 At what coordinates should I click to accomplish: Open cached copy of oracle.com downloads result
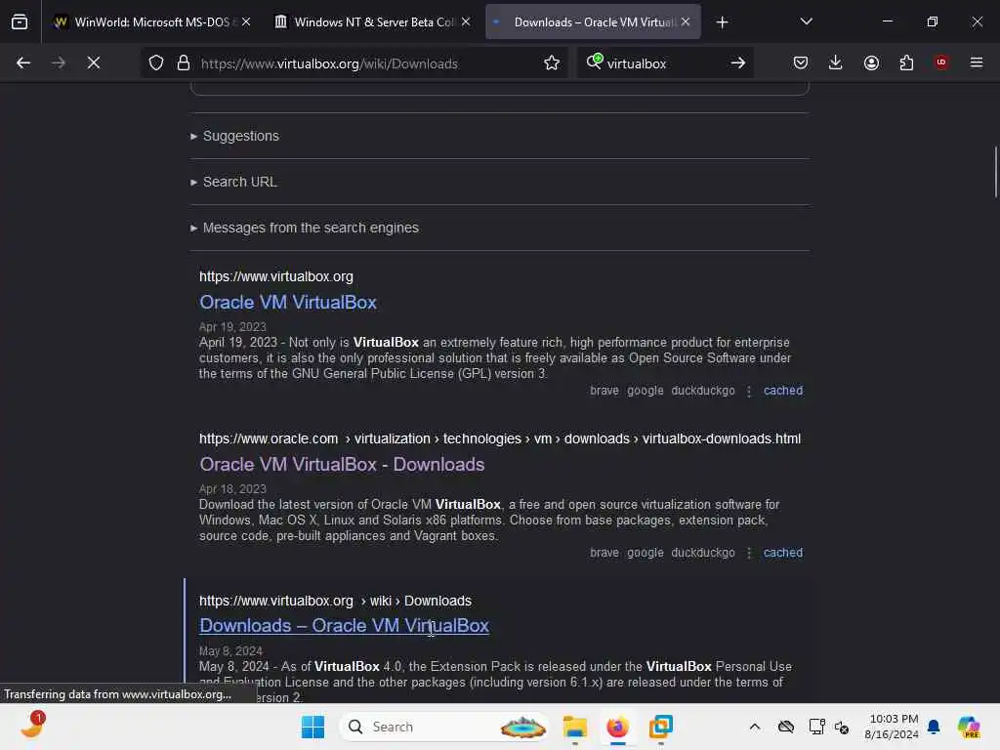(x=782, y=553)
